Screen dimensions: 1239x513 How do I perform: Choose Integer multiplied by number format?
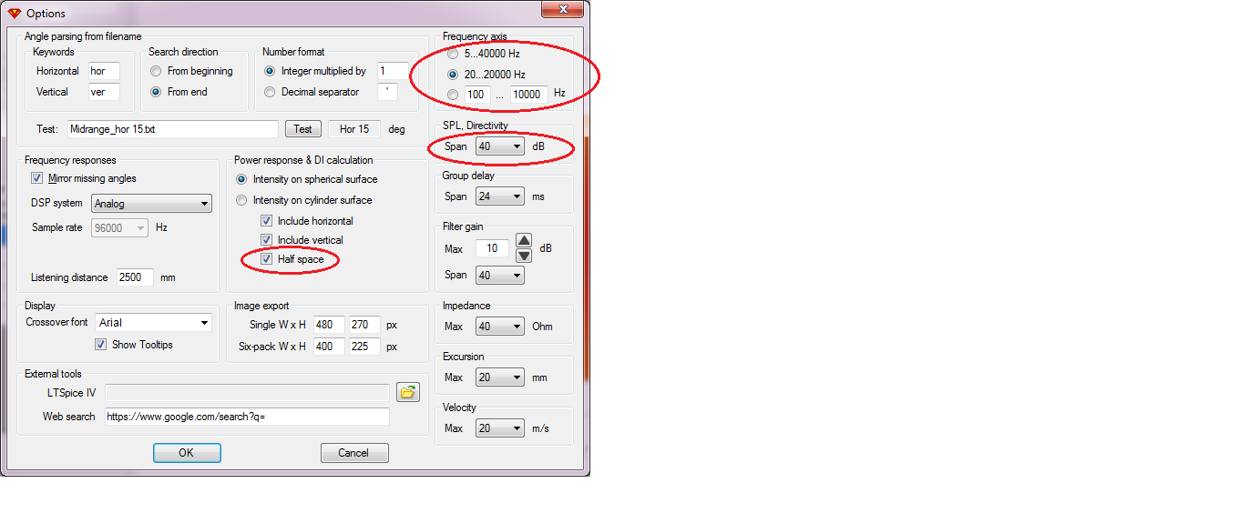point(270,71)
